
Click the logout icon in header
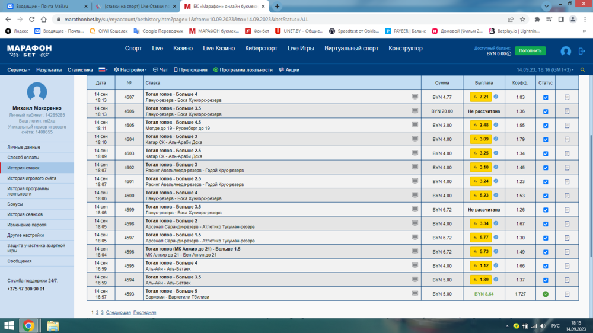coord(581,52)
